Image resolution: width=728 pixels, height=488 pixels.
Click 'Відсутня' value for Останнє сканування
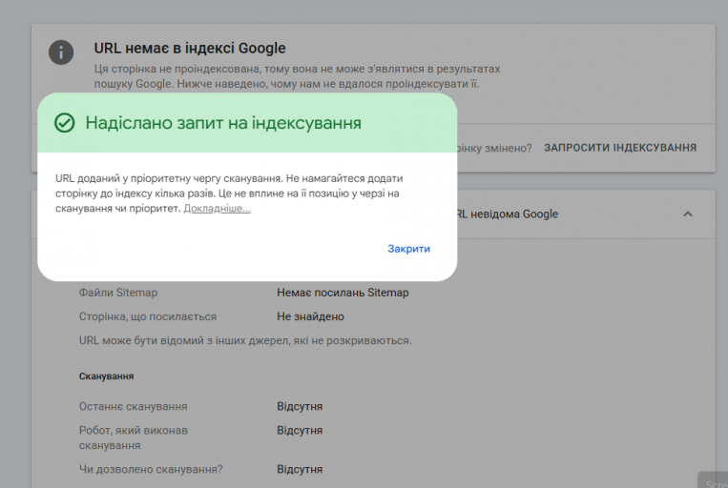(300, 406)
